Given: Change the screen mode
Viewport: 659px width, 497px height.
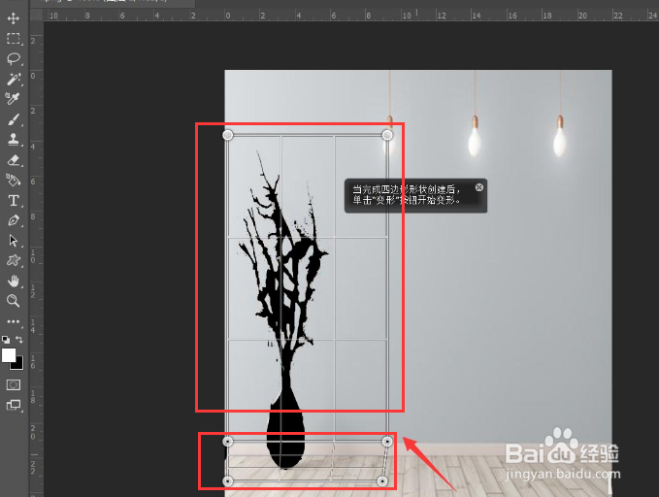Looking at the screenshot, I should (x=13, y=406).
